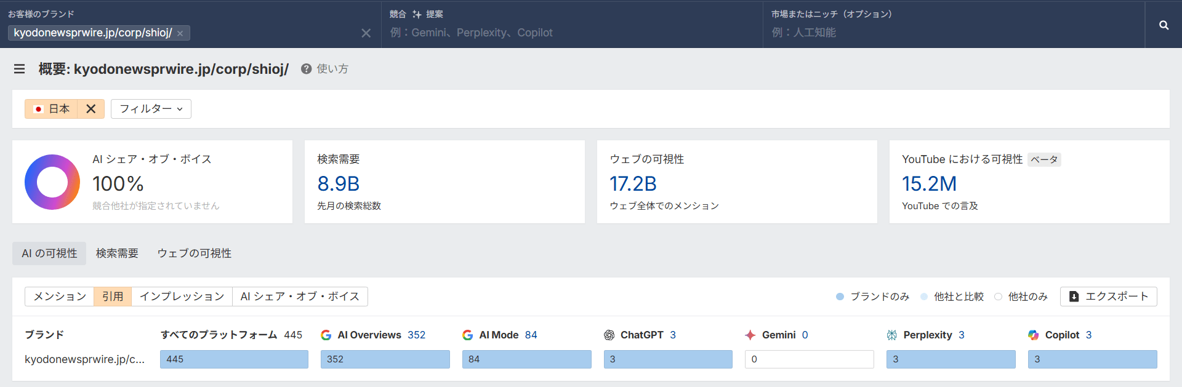This screenshot has height=387, width=1182.
Task: Open the 日本 country selector
Action: click(52, 109)
